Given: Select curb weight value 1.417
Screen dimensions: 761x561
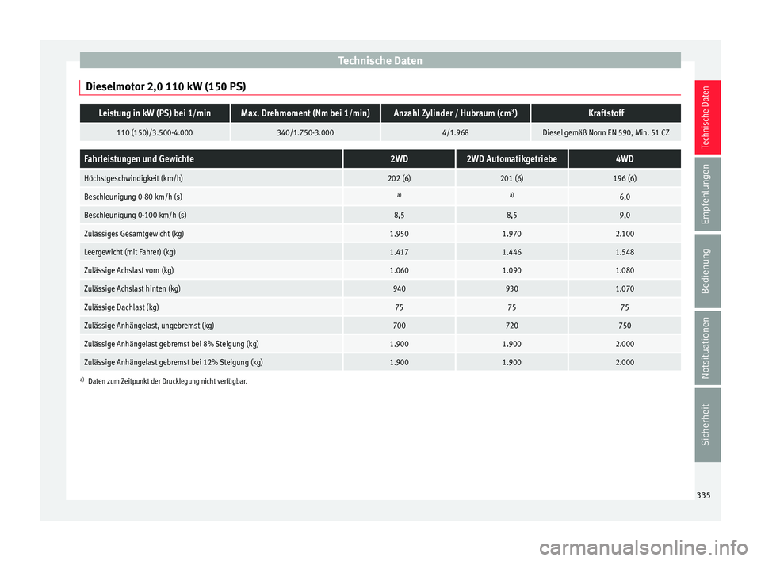Looking at the screenshot, I should point(399,252).
